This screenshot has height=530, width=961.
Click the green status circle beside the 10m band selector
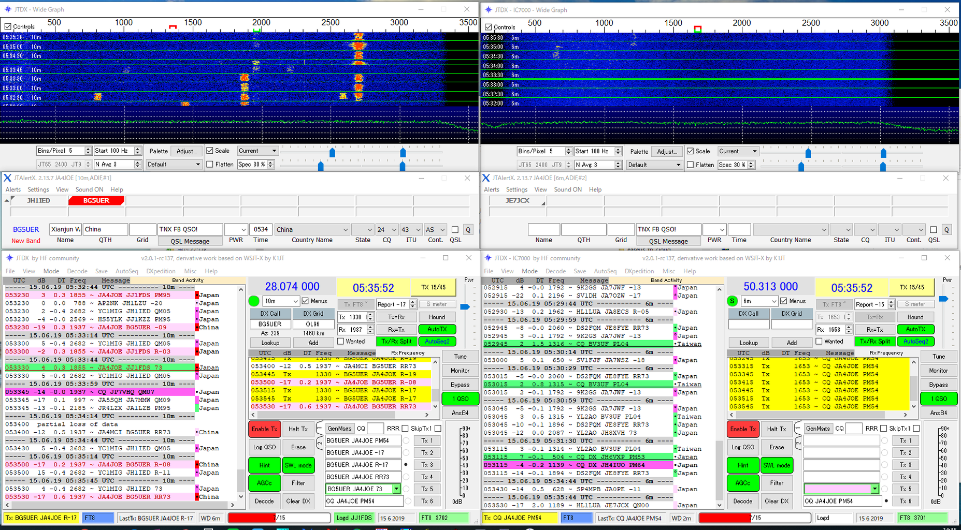[x=254, y=301]
